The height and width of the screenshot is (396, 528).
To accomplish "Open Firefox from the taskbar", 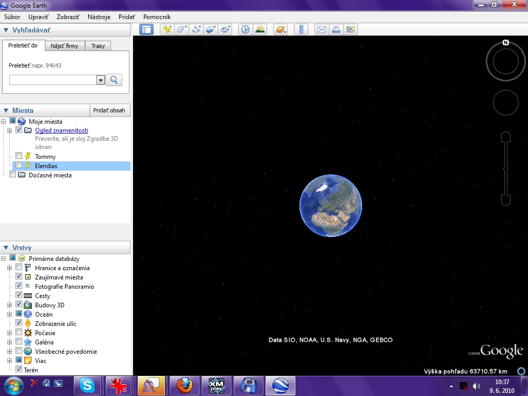I will [185, 386].
